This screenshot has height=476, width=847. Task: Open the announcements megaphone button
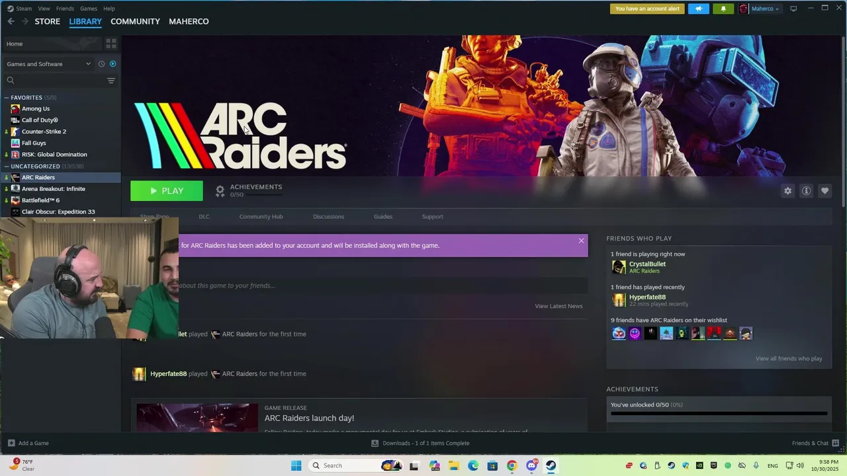[698, 9]
